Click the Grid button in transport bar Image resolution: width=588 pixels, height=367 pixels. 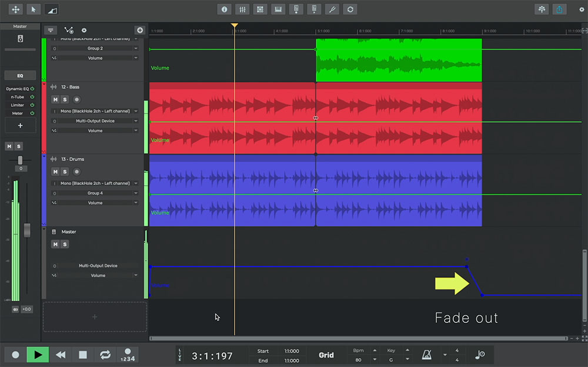point(326,355)
